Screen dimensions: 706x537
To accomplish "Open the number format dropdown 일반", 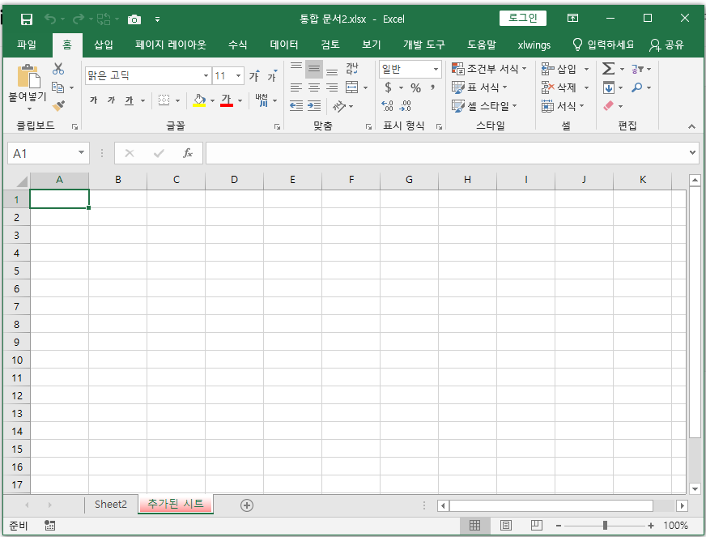I will [x=436, y=69].
